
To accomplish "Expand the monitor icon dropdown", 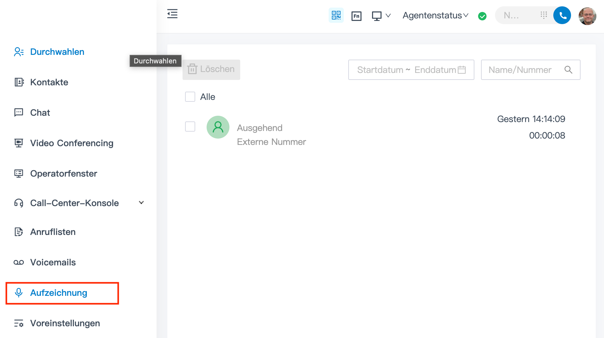I will pyautogui.click(x=381, y=16).
